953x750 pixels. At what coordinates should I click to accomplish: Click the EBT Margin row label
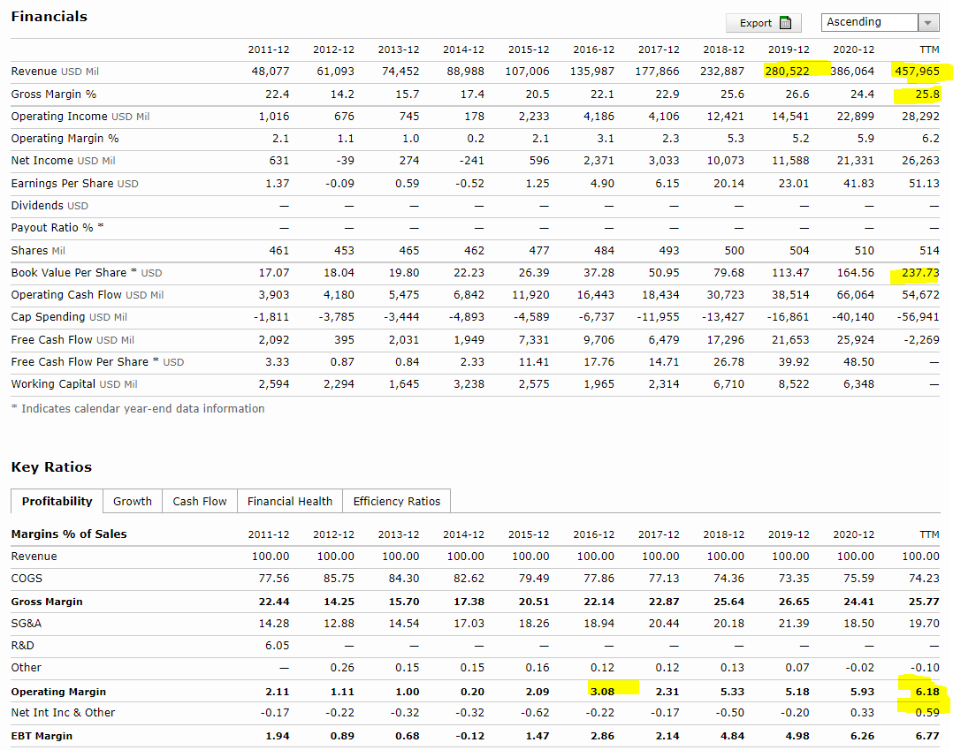point(42,736)
